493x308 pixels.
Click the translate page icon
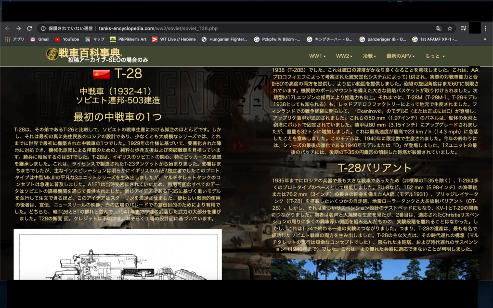(438, 28)
